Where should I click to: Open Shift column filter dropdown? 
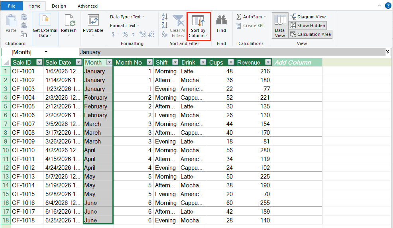click(175, 62)
